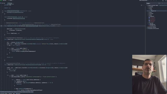Open the main branch selector

point(11,1)
